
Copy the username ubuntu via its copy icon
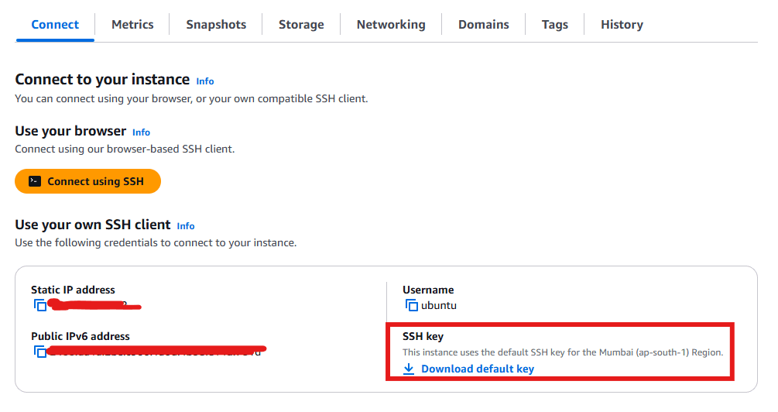(x=412, y=306)
